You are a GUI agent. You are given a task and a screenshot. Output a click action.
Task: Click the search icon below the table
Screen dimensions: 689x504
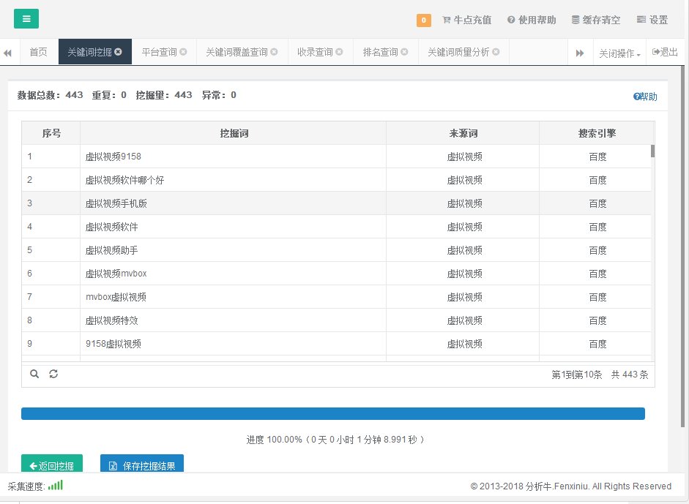pyautogui.click(x=34, y=374)
